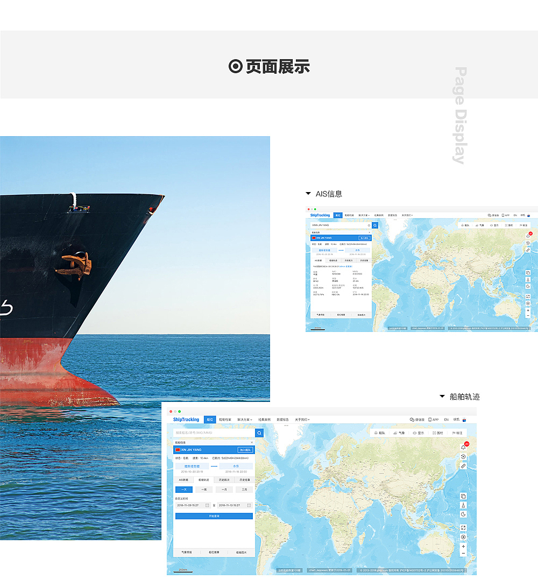Open 船舶档案 menu in 船舶轨迹 window
This screenshot has width=538, height=587.
coord(225,420)
